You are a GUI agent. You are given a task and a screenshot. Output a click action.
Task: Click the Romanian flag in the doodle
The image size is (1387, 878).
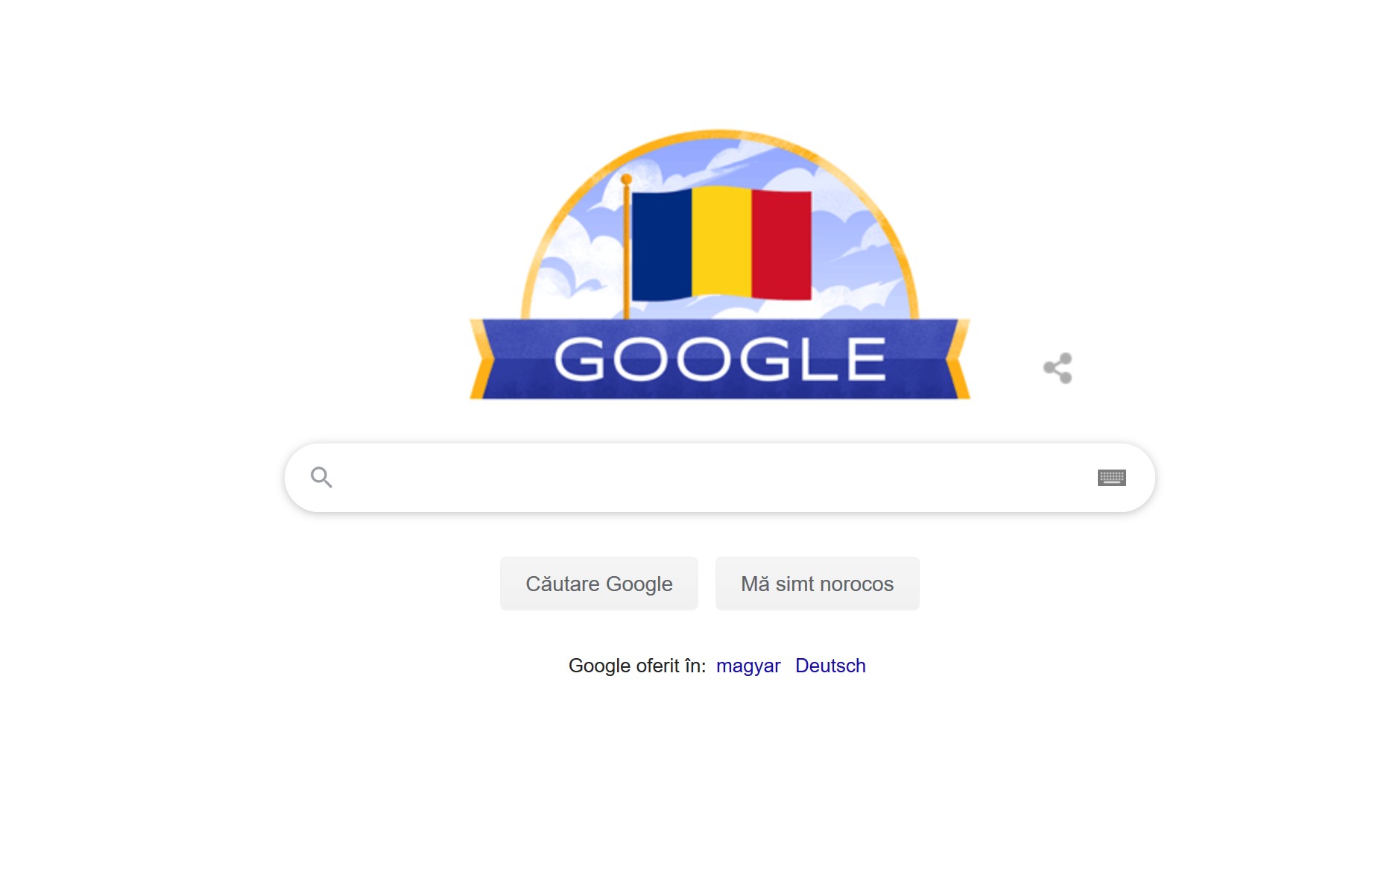point(721,244)
